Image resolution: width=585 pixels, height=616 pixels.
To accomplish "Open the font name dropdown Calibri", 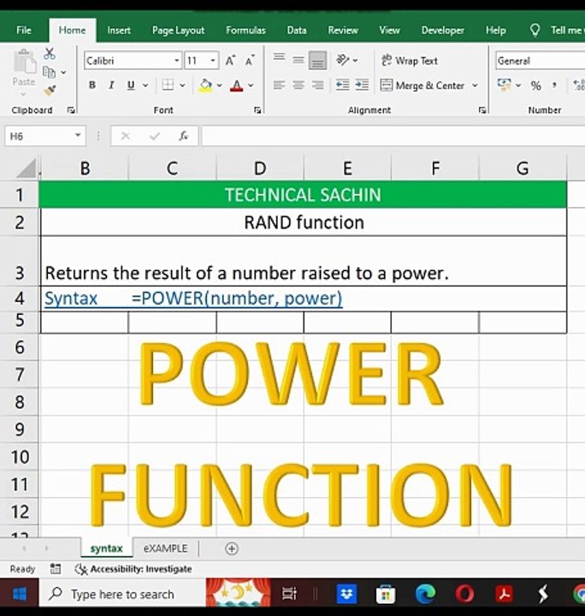I will pos(177,61).
